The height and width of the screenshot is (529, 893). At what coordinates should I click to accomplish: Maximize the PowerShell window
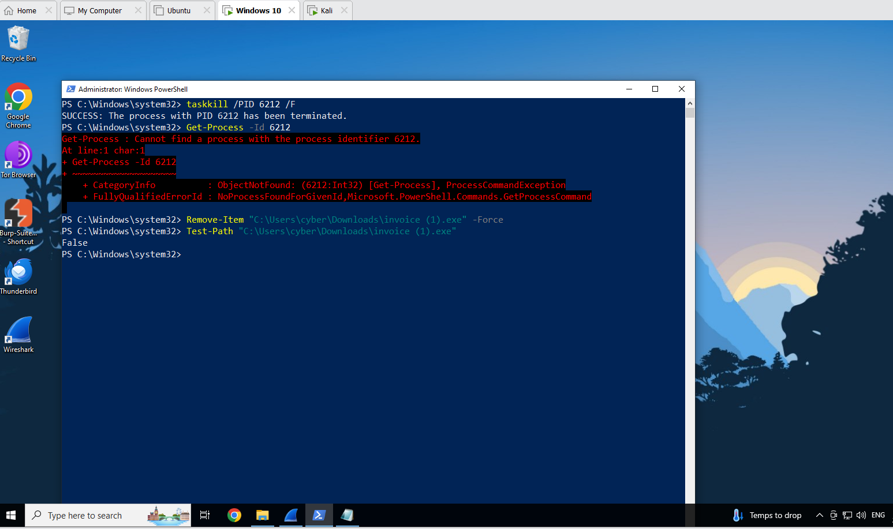tap(655, 89)
